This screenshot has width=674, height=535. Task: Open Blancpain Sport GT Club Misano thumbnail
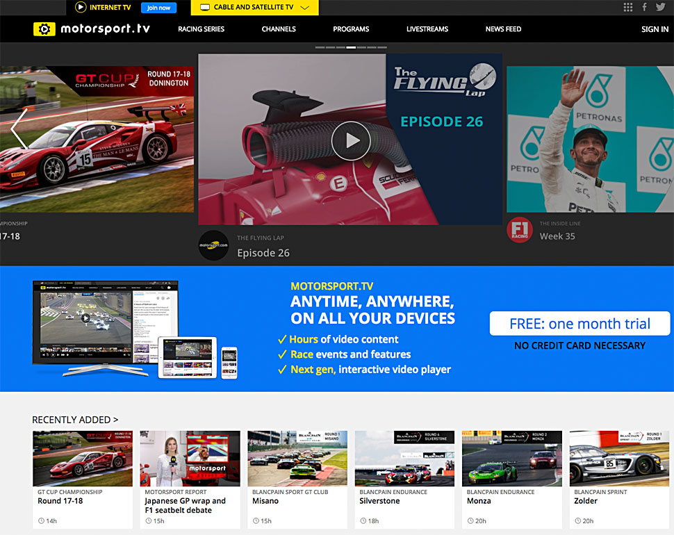tap(297, 459)
